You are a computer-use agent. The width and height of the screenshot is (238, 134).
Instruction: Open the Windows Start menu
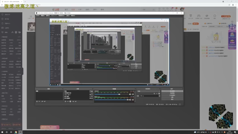[x=2, y=132]
